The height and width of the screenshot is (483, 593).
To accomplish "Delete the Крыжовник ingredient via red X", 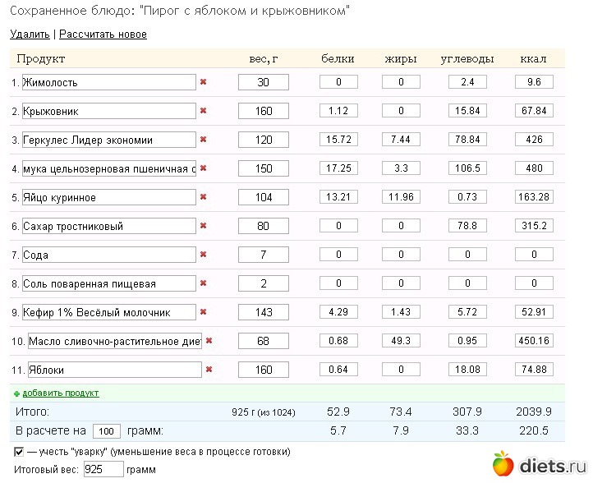I will pos(203,111).
